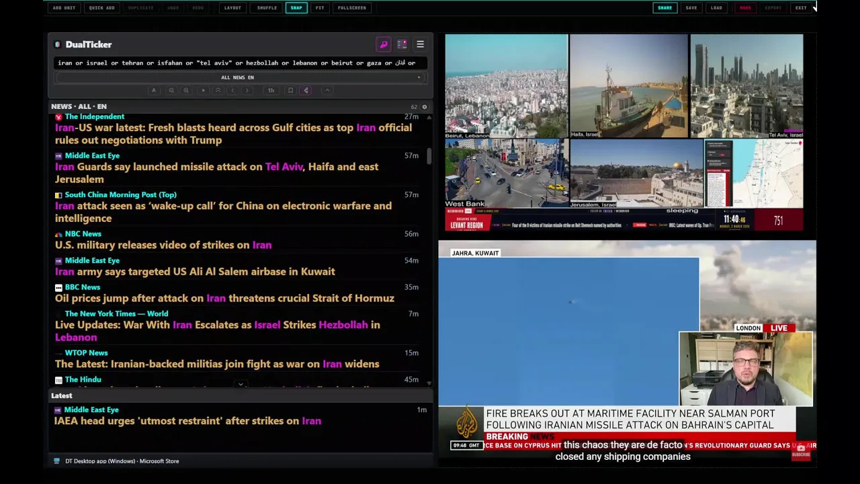
Task: Open the ALL NEWS EN dropdown
Action: click(x=240, y=77)
